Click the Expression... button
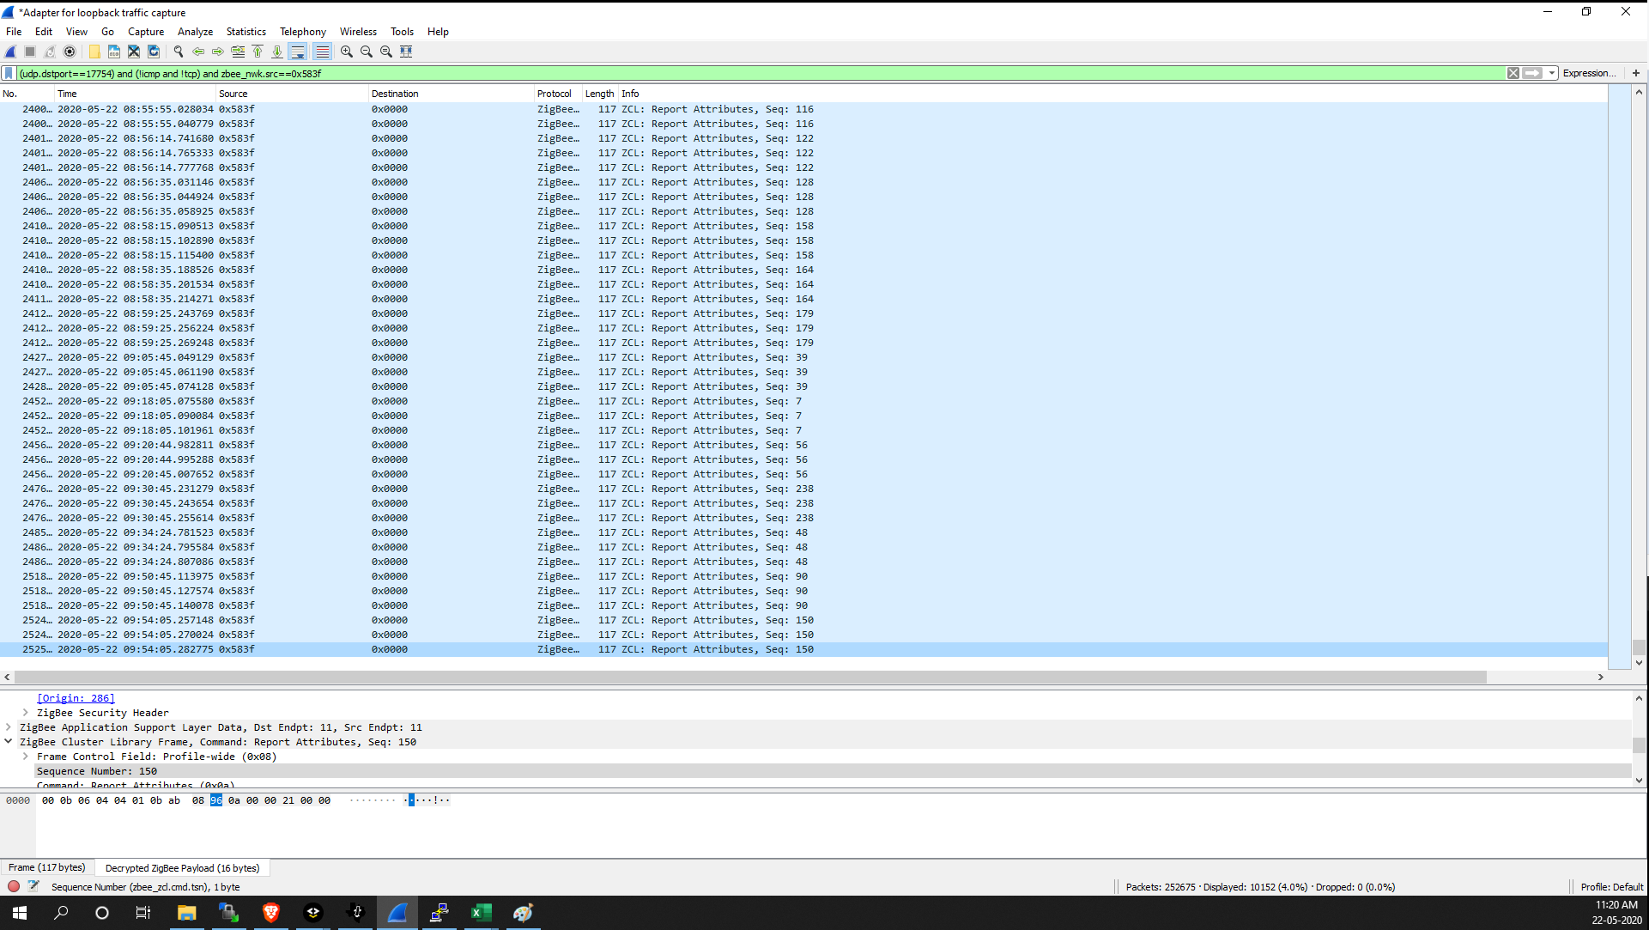Viewport: 1649px width, 930px height. click(1588, 74)
